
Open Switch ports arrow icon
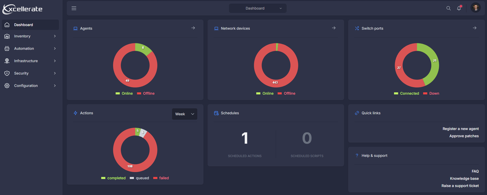pos(475,28)
